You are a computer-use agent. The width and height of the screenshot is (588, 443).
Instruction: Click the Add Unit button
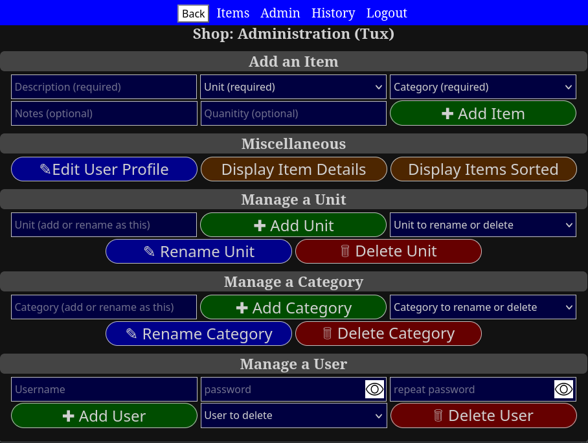click(x=293, y=225)
